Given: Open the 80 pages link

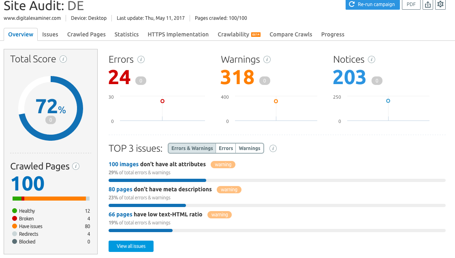Looking at the screenshot, I should [120, 189].
